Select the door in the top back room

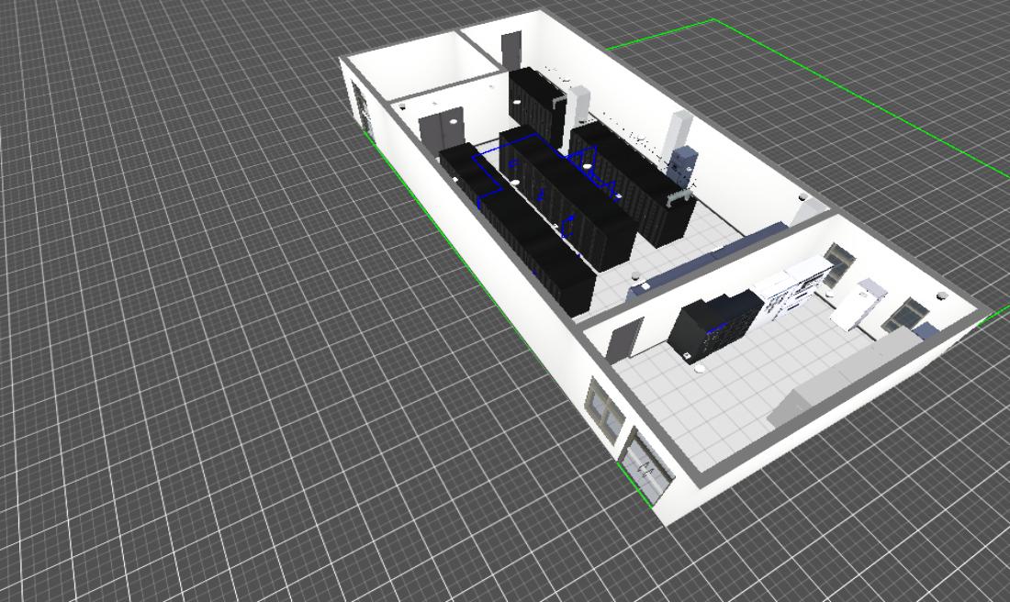tap(511, 50)
